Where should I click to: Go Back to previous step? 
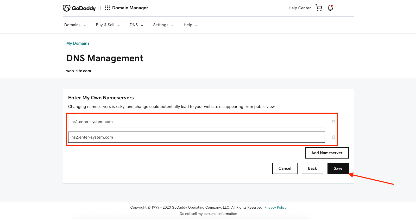pos(312,168)
